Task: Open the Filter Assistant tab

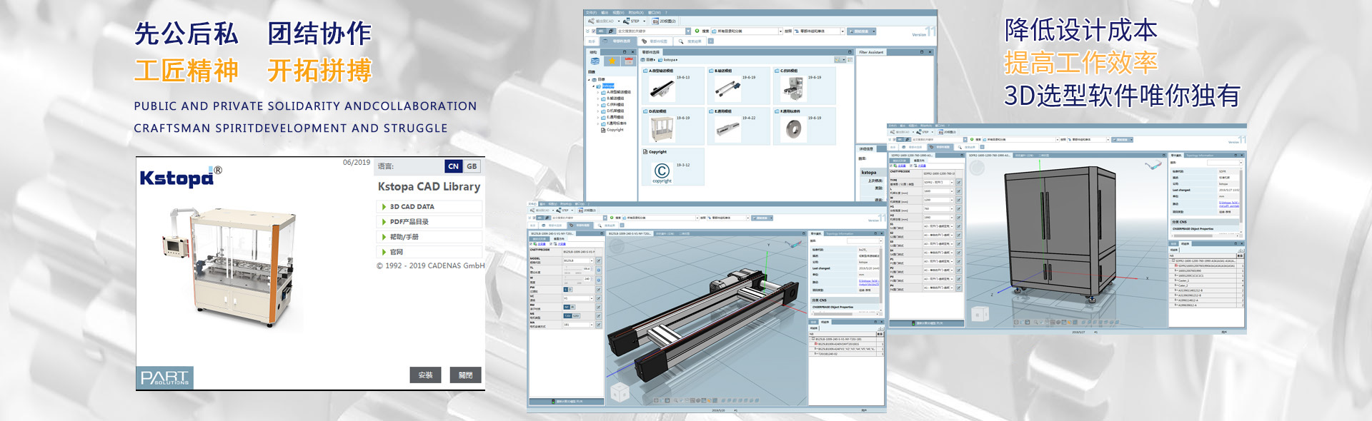Action: pos(871,52)
